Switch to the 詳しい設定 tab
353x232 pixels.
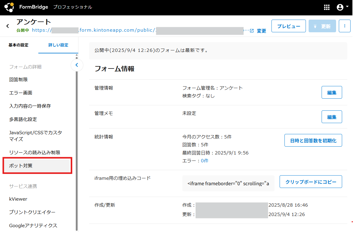[58, 45]
